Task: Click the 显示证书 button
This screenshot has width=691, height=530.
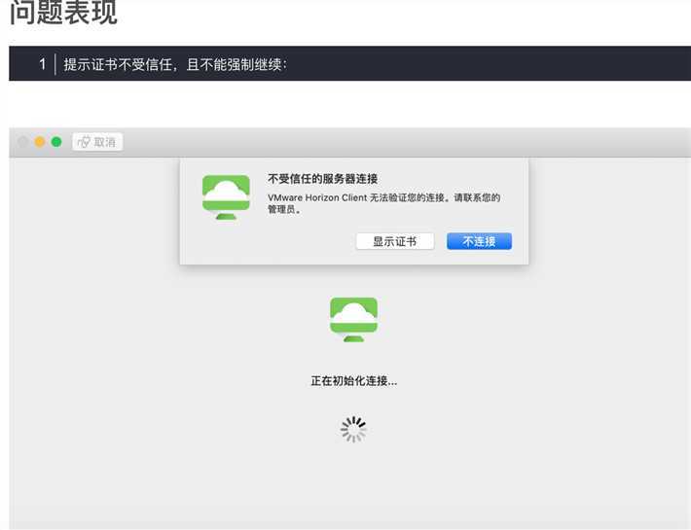Action: 395,241
